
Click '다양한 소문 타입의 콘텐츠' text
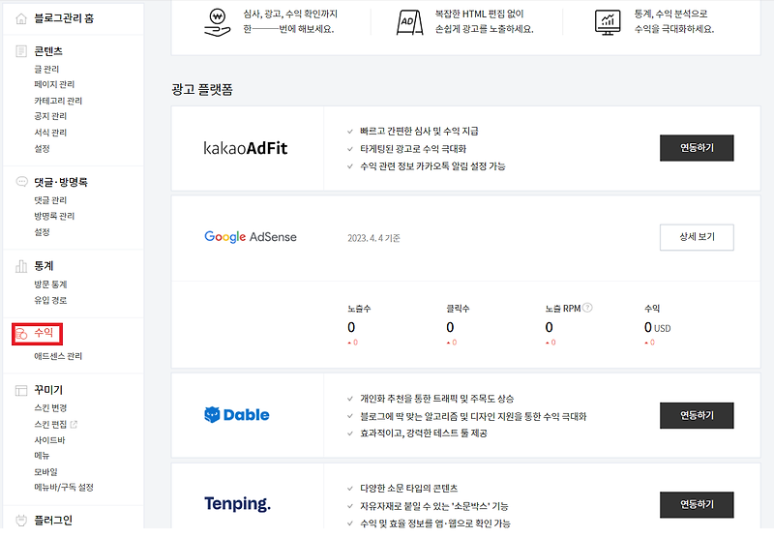point(408,489)
